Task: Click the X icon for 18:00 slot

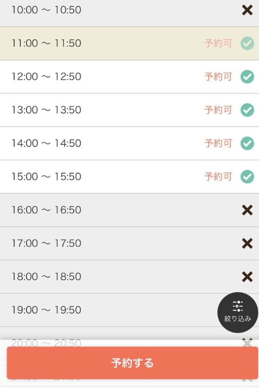Action: coord(247,277)
